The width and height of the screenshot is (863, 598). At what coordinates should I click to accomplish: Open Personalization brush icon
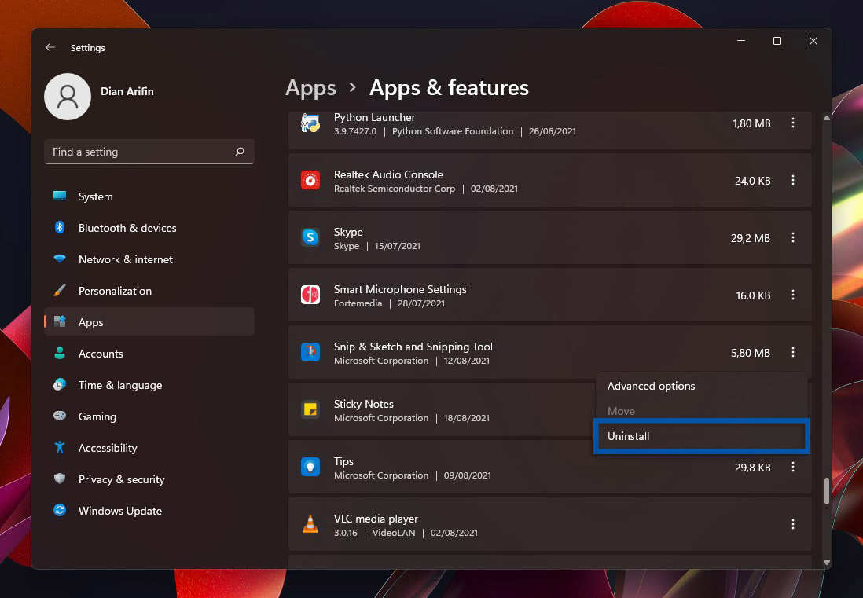[60, 291]
